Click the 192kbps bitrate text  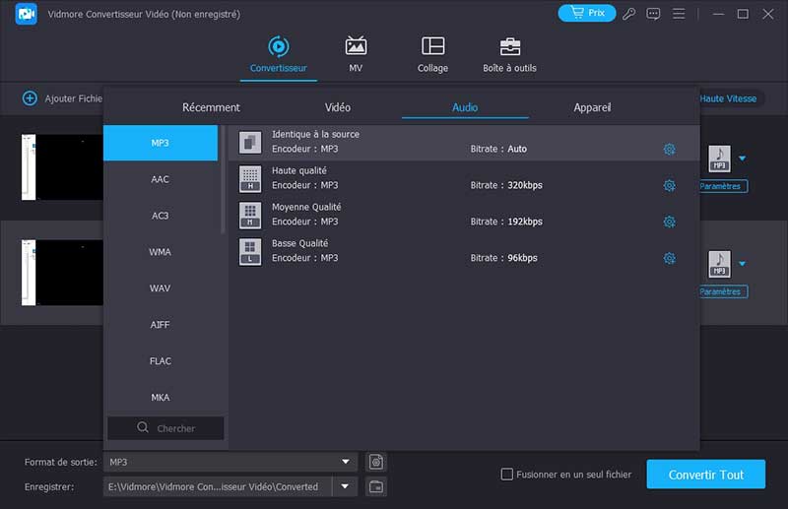pyautogui.click(x=525, y=222)
